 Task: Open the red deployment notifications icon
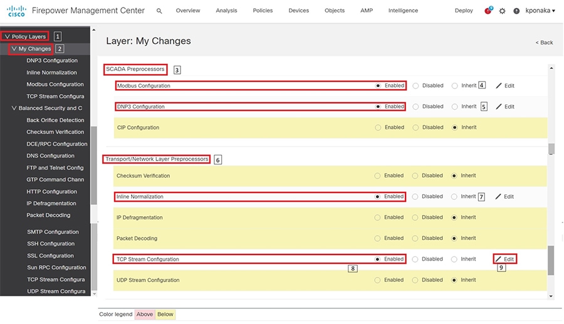tap(488, 11)
